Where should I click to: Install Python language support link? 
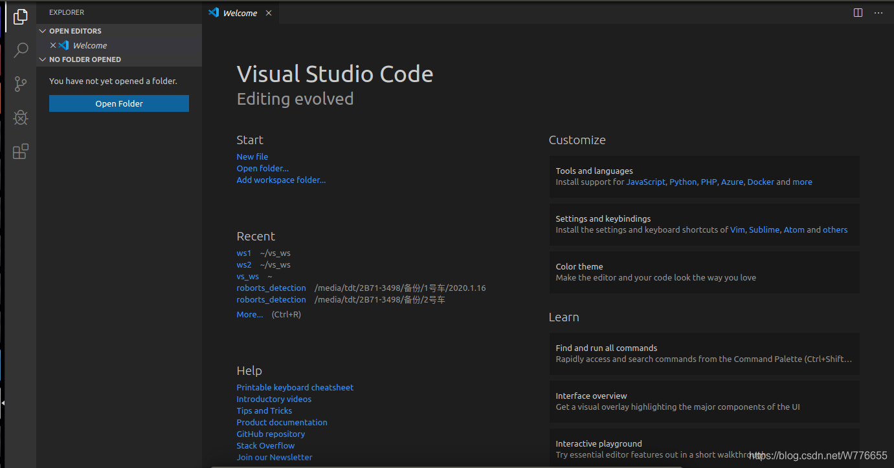[683, 182]
